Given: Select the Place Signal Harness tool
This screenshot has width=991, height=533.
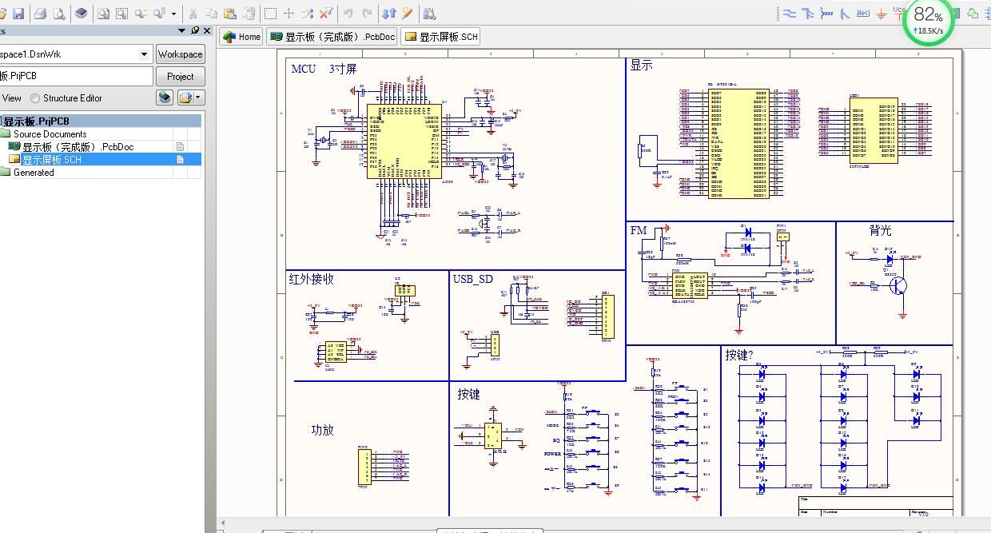Looking at the screenshot, I should click(826, 13).
